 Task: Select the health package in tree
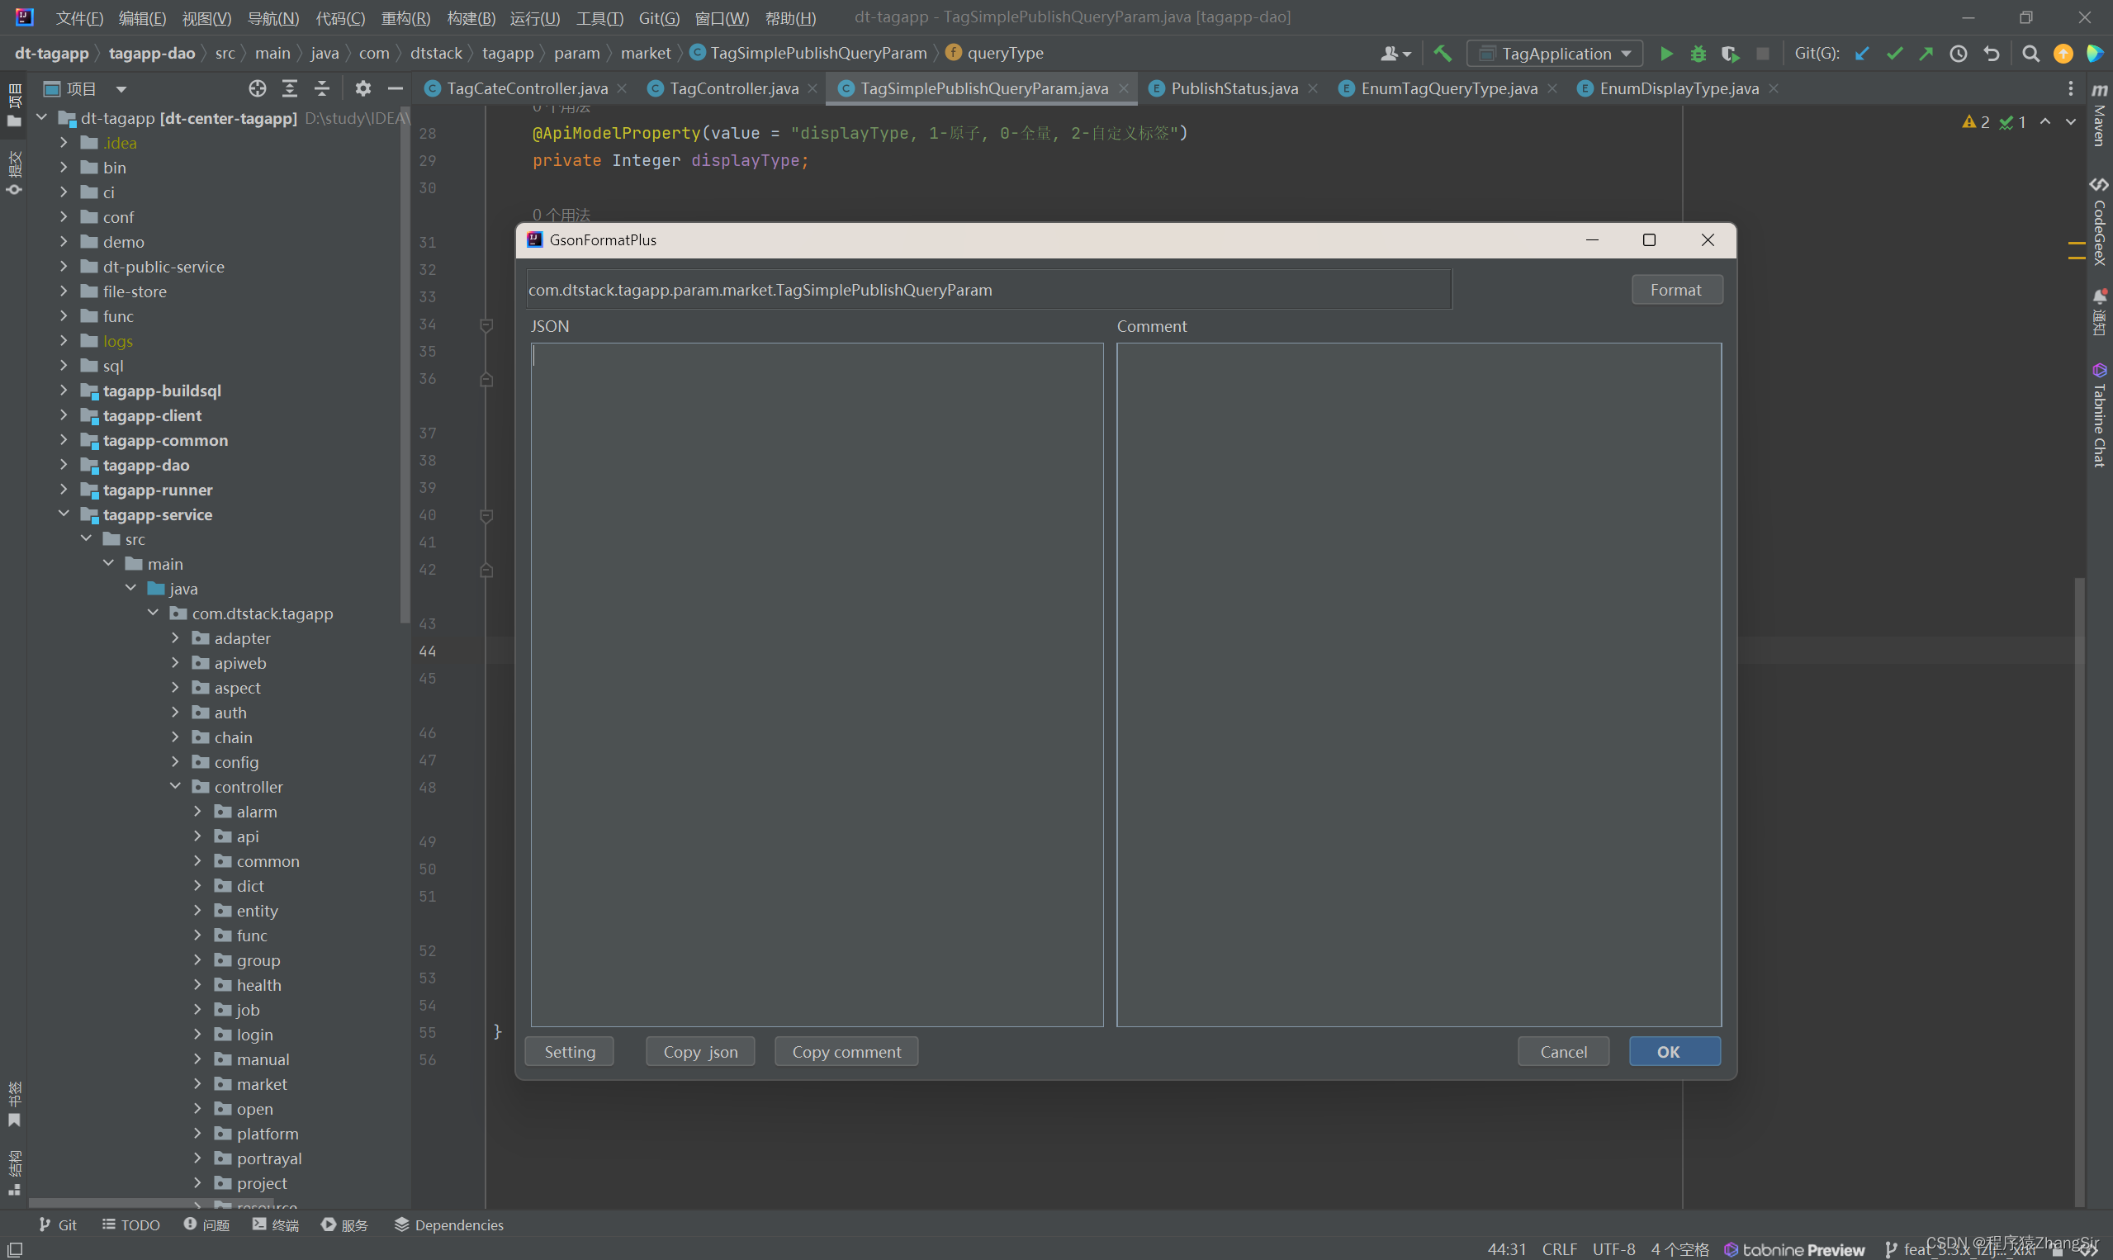(x=259, y=985)
